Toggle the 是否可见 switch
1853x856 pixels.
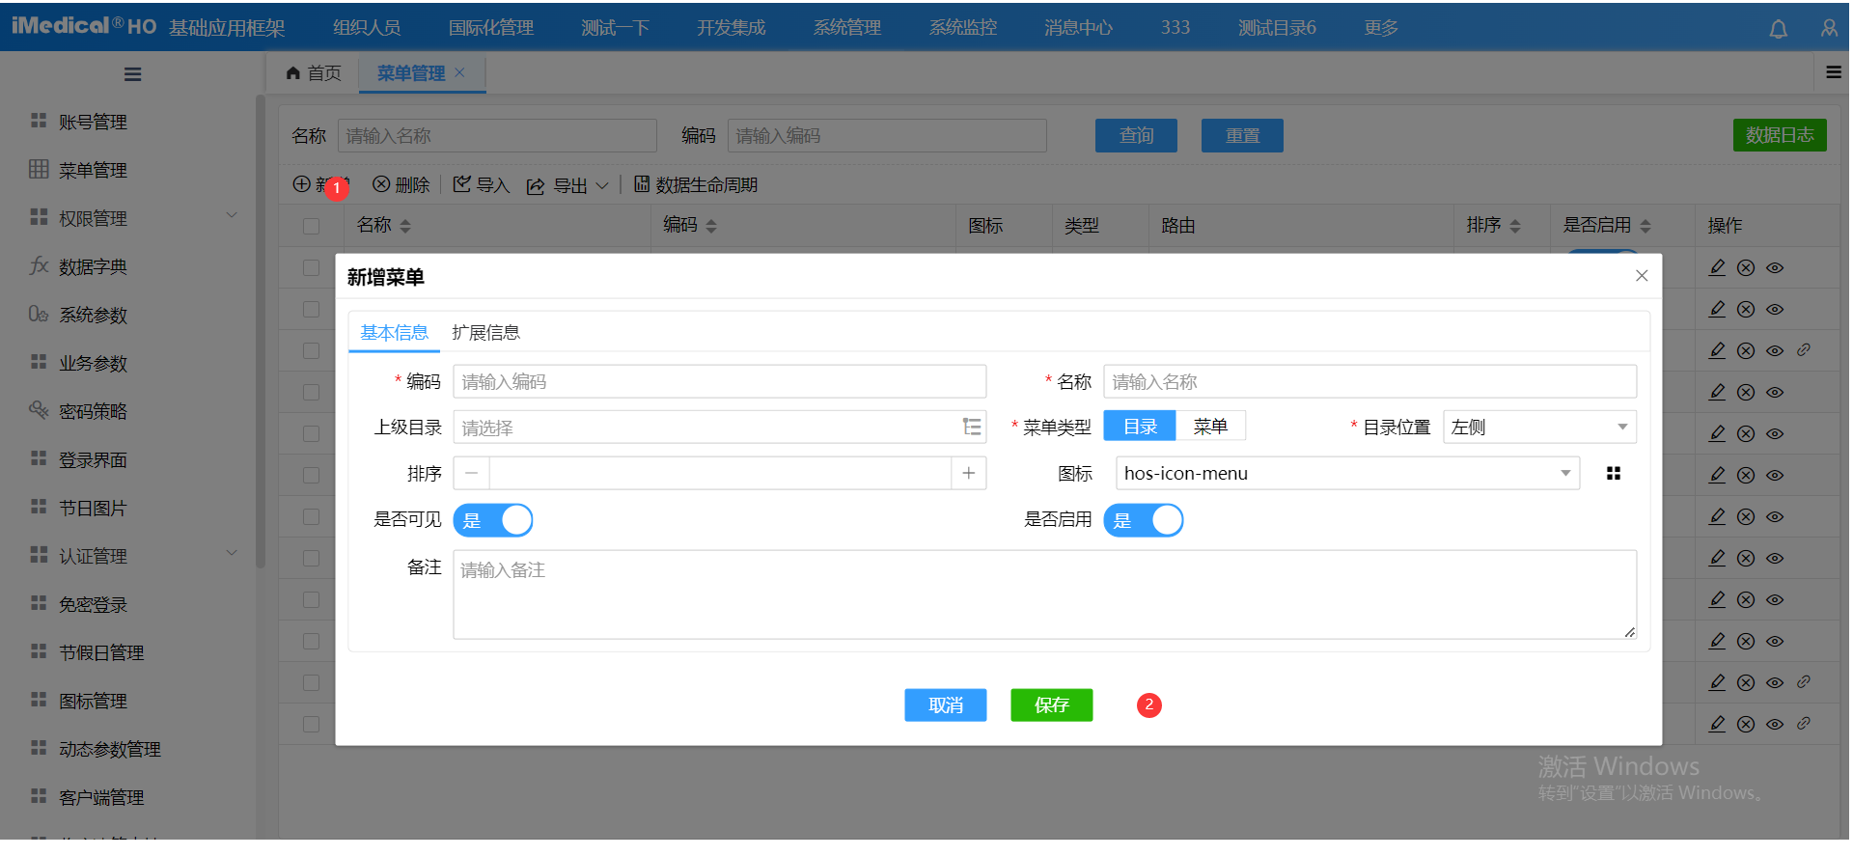(x=493, y=520)
